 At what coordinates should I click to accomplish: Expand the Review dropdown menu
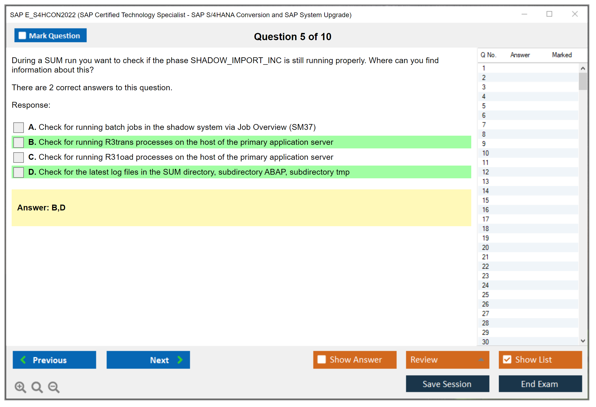481,360
